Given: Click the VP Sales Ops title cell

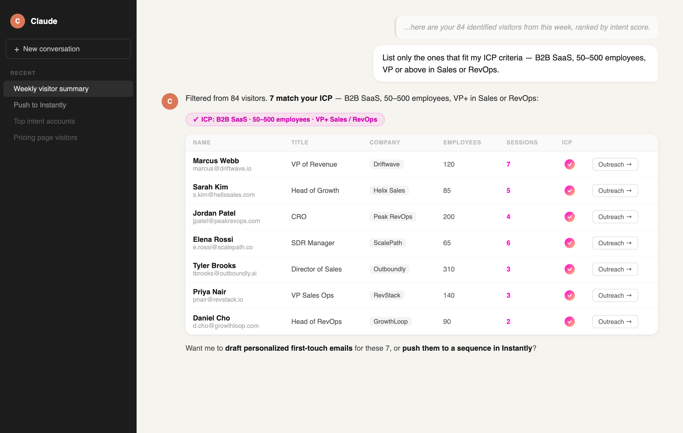Looking at the screenshot, I should (312, 295).
